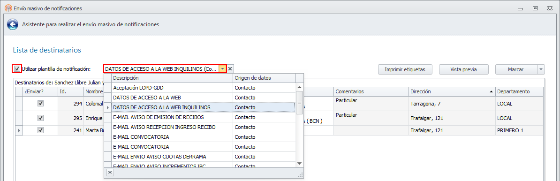Click the 'Comentarios' column header
This screenshot has height=181, width=560.
pos(371,92)
